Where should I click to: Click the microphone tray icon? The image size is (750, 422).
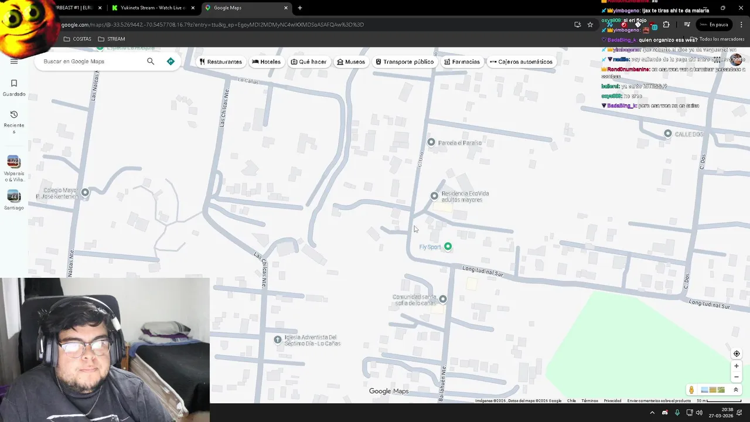click(677, 413)
